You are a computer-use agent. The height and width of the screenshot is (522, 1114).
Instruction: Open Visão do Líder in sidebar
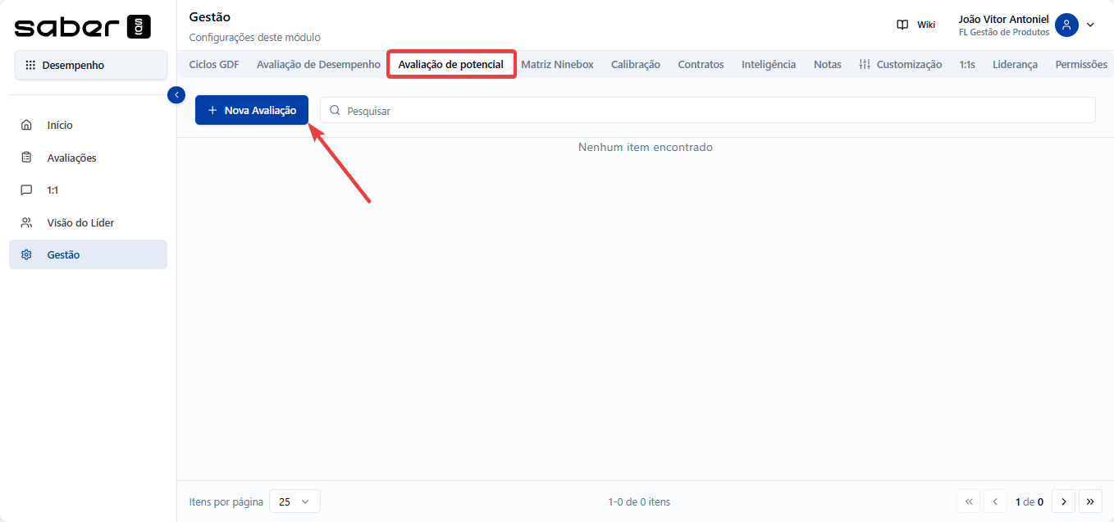click(x=80, y=222)
